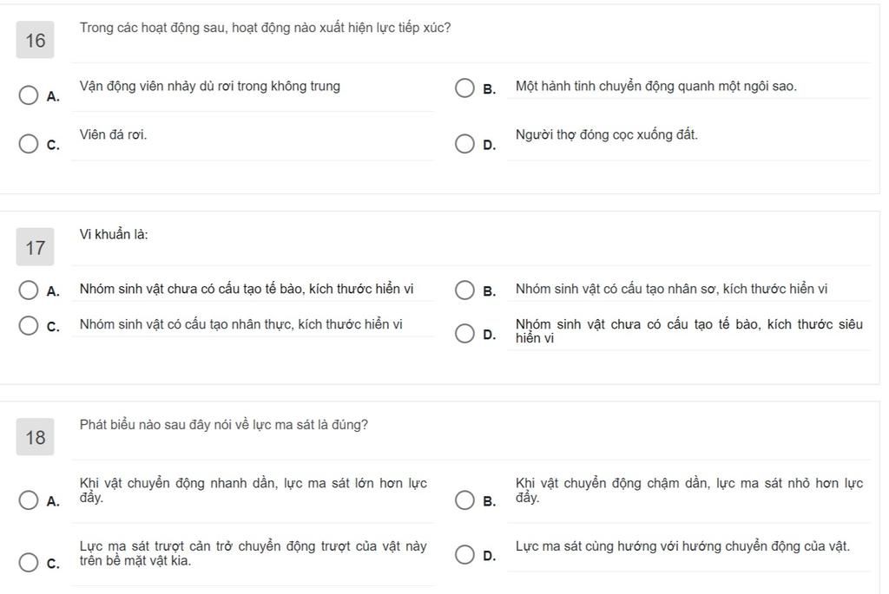Choose radio option C for question 17

29,325
